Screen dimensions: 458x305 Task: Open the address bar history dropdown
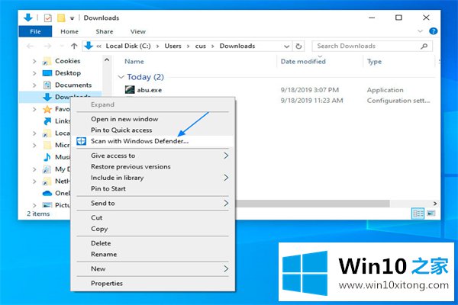coord(286,46)
